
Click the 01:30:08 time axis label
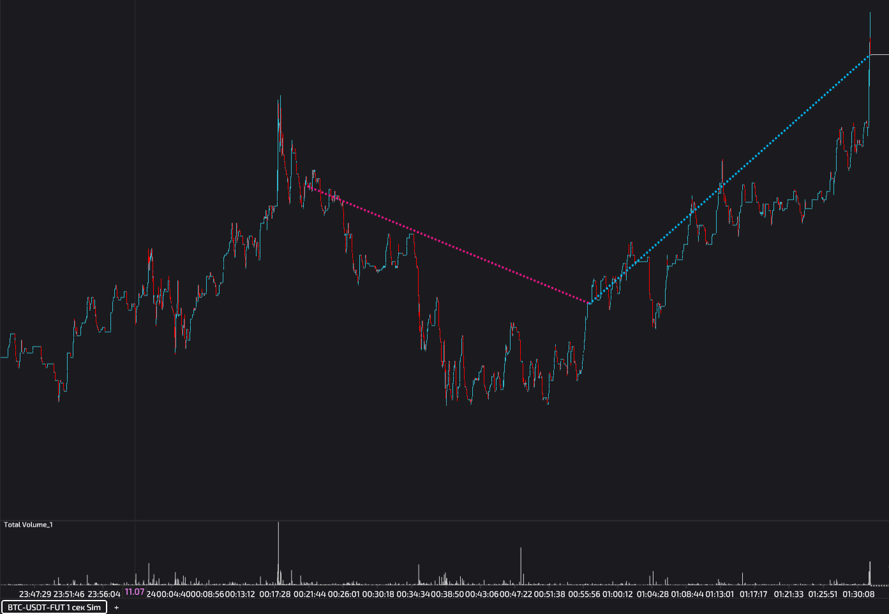(858, 594)
